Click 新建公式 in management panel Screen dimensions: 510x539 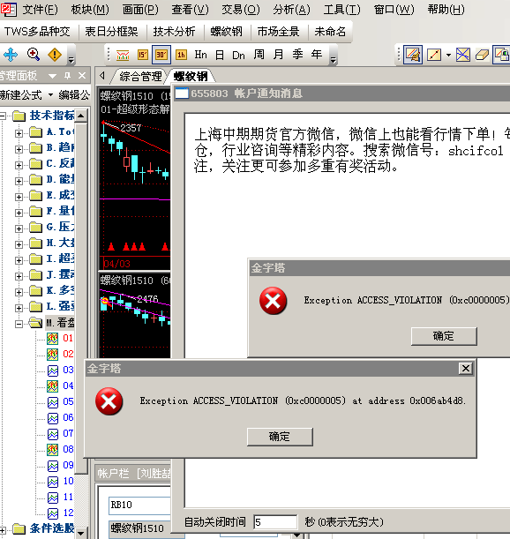tap(21, 95)
